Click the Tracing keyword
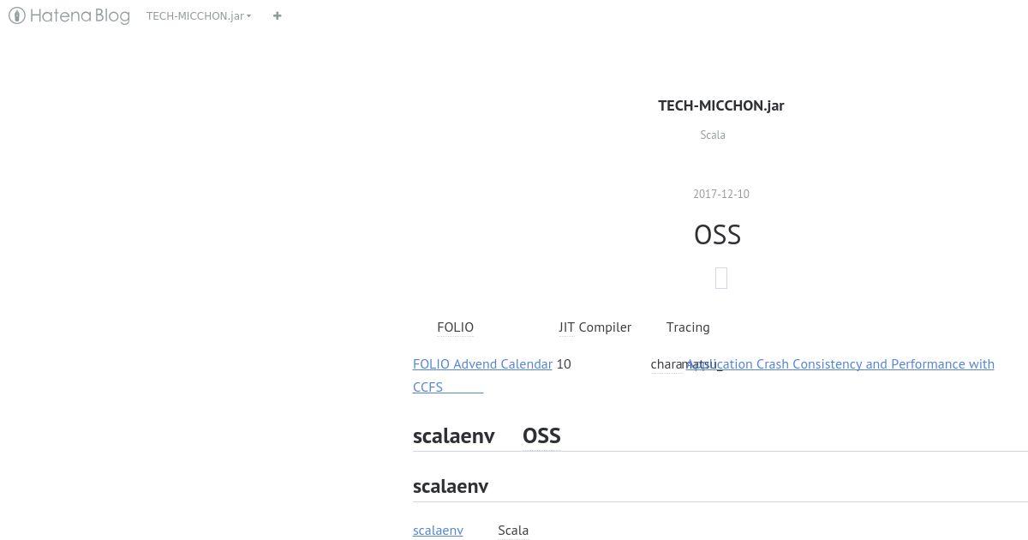 pyautogui.click(x=688, y=327)
